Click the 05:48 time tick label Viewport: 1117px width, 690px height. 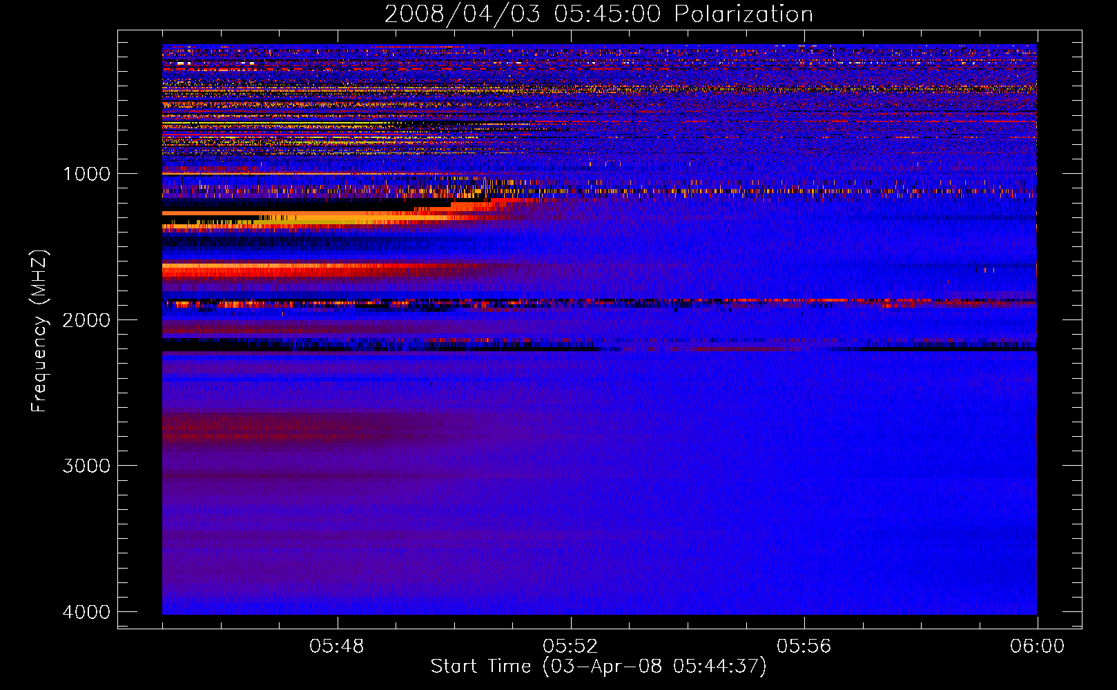tap(337, 647)
